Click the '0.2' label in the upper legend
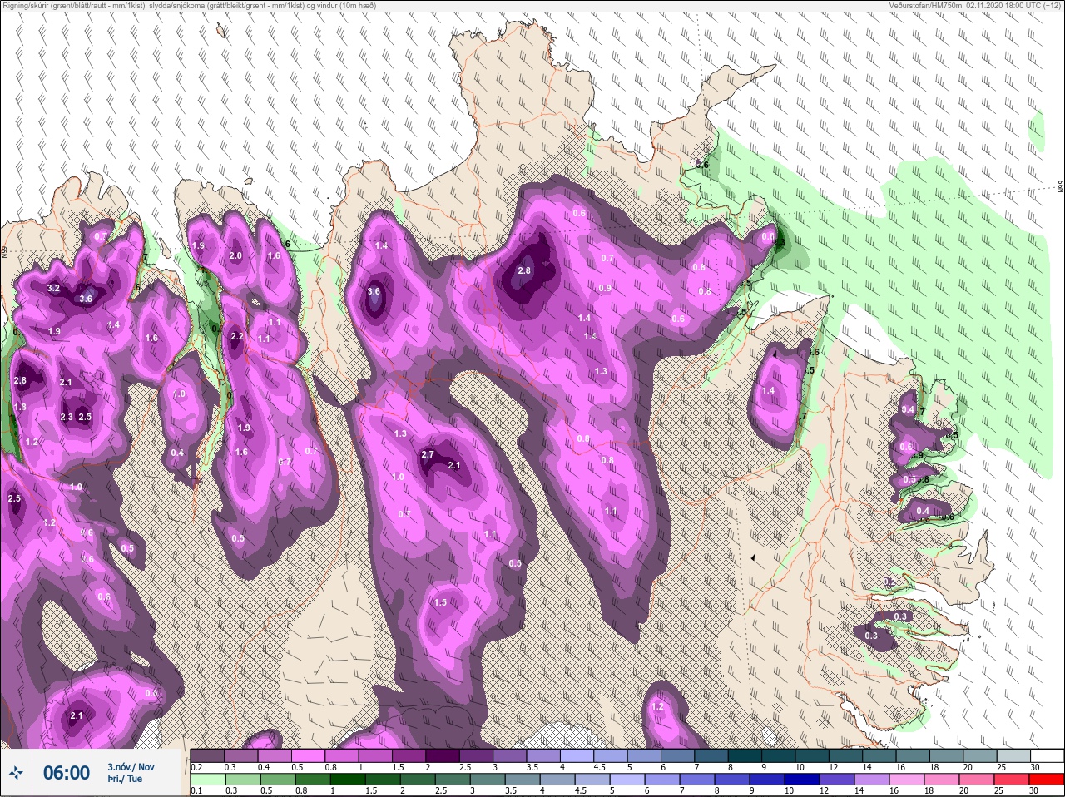Screen dimensions: 1065x797 197,767
